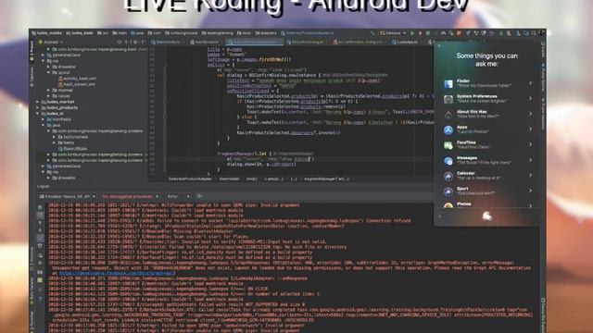593x333 pixels.
Task: Switch to the MainActivity.kt editor tab
Action: pyautogui.click(x=168, y=42)
